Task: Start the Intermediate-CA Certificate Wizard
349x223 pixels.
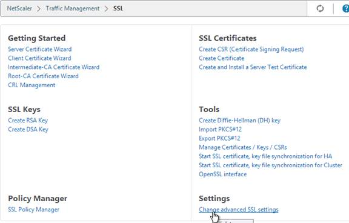Action: (54, 67)
